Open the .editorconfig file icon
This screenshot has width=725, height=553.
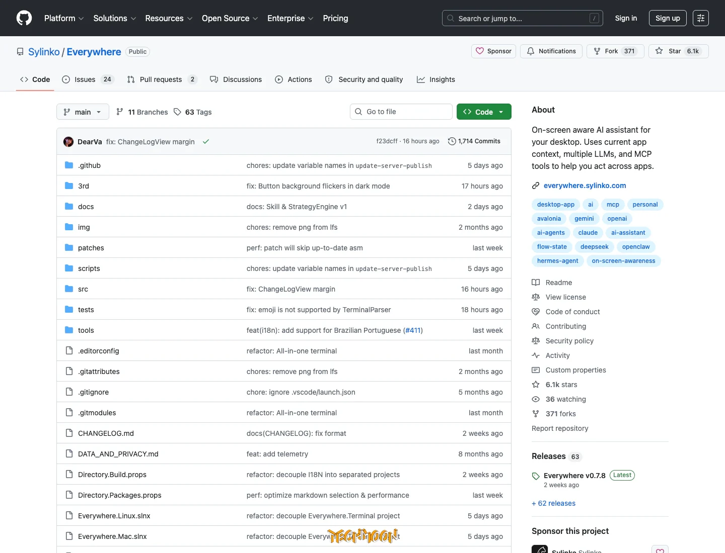tap(69, 351)
